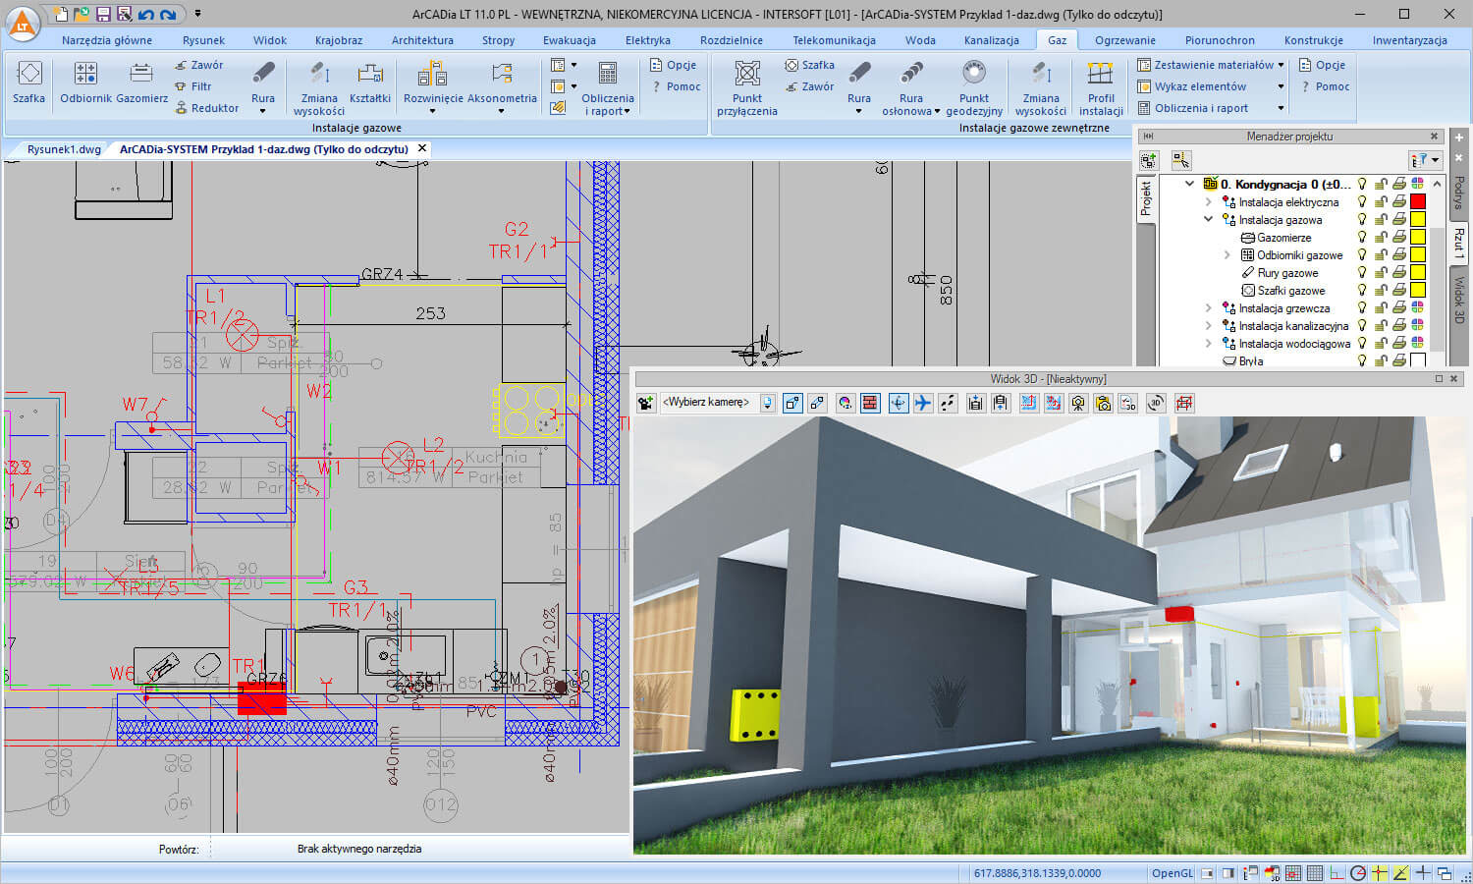Close the ArCADia-SYSTEM Przyklad 1-daz.dwg tab
The image size is (1473, 884).
point(422,148)
